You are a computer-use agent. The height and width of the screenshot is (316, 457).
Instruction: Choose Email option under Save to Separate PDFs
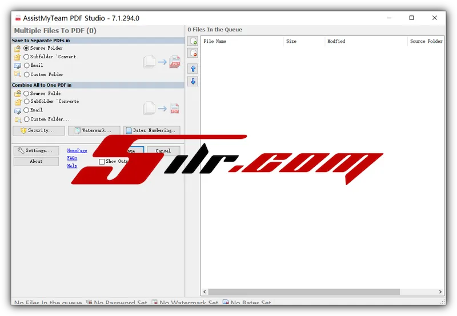pyautogui.click(x=33, y=65)
